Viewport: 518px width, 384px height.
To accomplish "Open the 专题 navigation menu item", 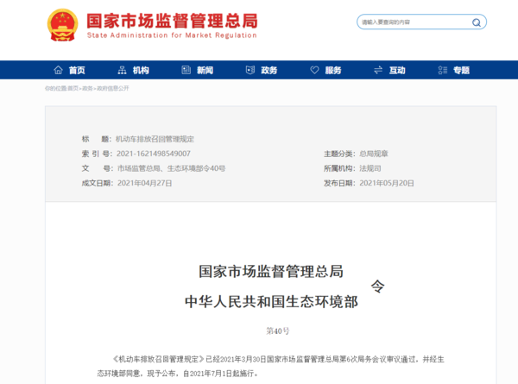I will coord(462,70).
